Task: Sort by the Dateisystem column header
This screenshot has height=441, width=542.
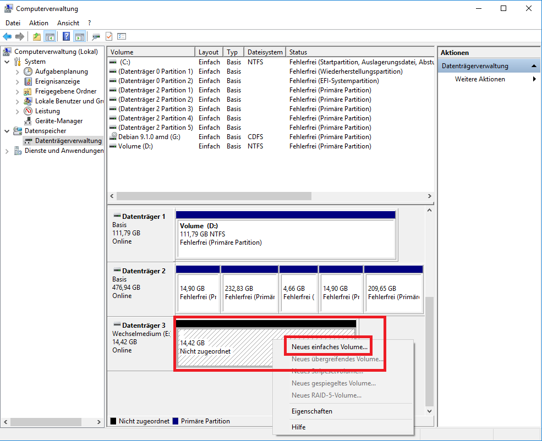Action: click(265, 52)
